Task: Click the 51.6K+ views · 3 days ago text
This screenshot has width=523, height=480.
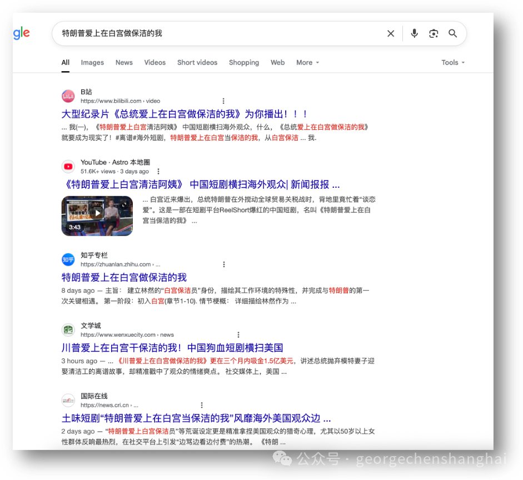Action: coord(114,171)
